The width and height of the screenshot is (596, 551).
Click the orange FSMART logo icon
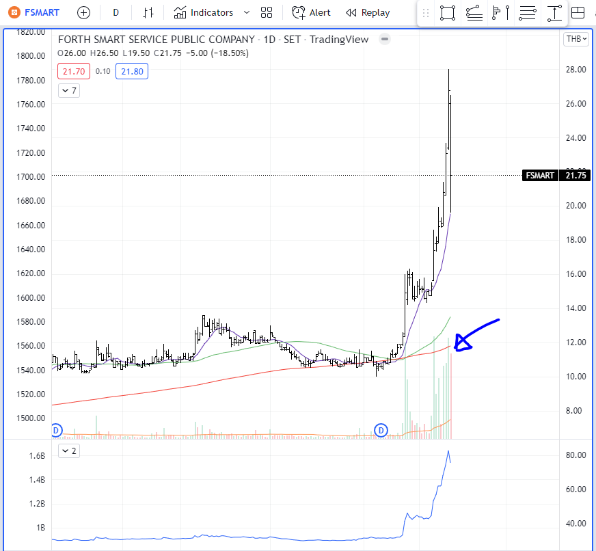click(x=14, y=12)
